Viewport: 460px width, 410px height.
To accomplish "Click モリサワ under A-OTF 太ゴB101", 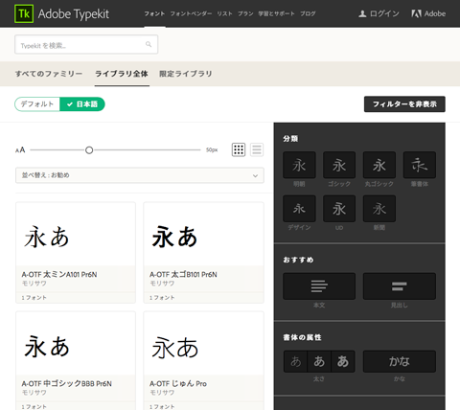I will tap(162, 284).
